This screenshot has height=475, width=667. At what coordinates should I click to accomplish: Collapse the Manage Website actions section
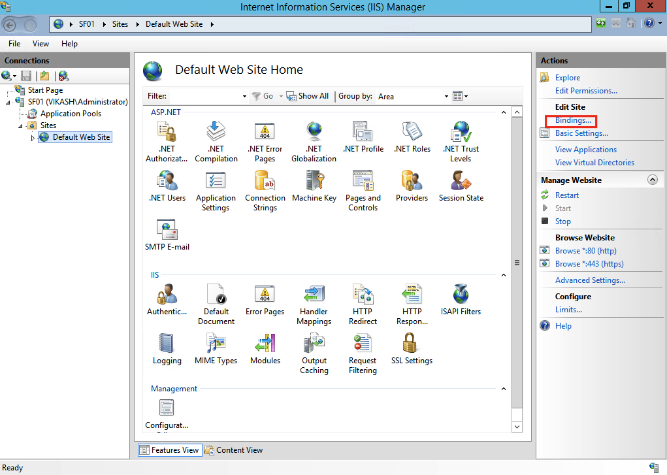click(x=653, y=180)
